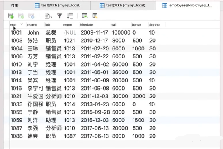Select eno cell 1059
223x149 pixels.
point(17,120)
